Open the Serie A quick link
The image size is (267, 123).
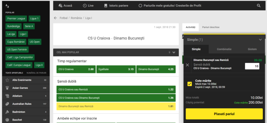point(29,26)
